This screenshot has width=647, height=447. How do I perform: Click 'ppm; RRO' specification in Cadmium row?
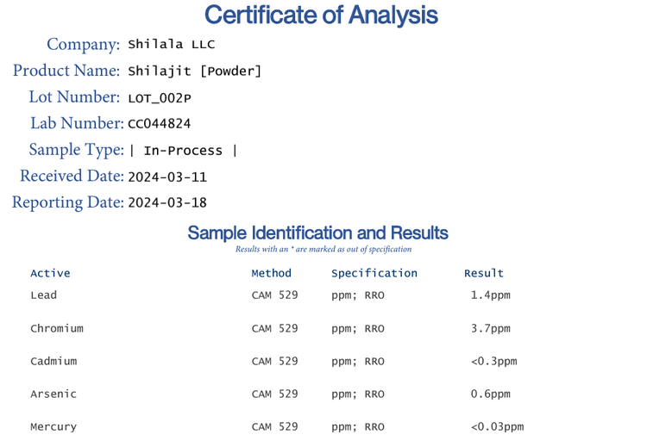click(x=358, y=362)
